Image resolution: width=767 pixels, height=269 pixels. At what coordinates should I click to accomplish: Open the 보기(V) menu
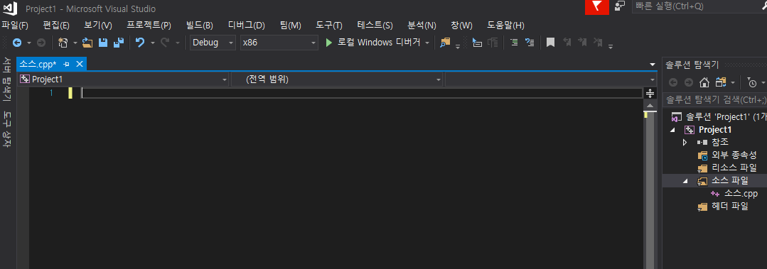pyautogui.click(x=98, y=26)
